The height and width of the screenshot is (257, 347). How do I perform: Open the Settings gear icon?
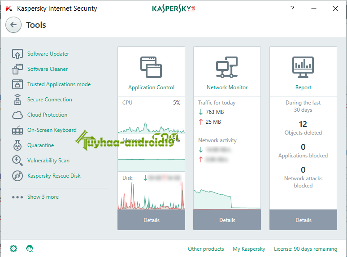tap(13, 248)
